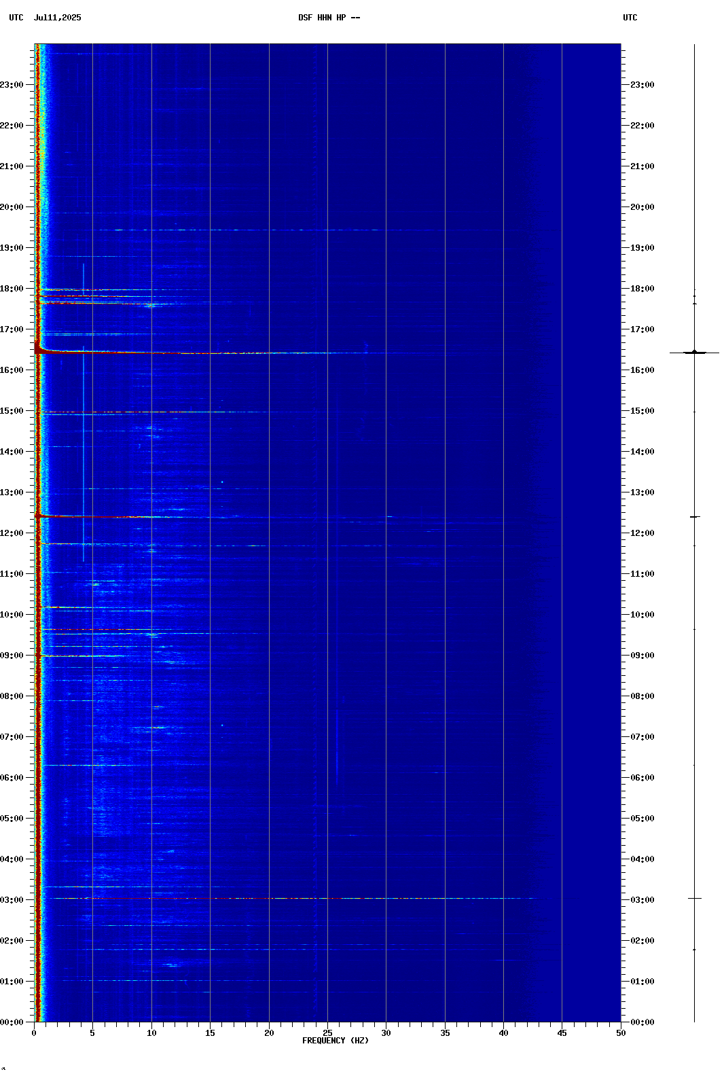
Task: Click 23:00 on the left time axis
Action: pyautogui.click(x=12, y=85)
